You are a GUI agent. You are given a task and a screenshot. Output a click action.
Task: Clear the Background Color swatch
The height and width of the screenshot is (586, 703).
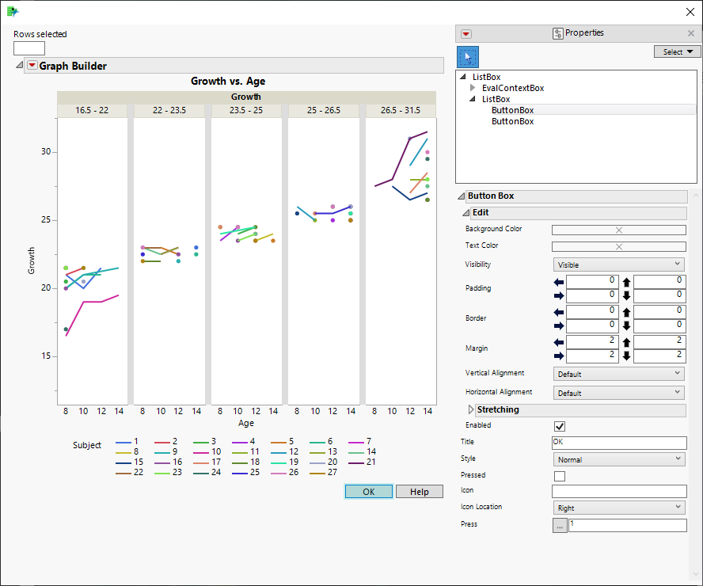(x=619, y=230)
